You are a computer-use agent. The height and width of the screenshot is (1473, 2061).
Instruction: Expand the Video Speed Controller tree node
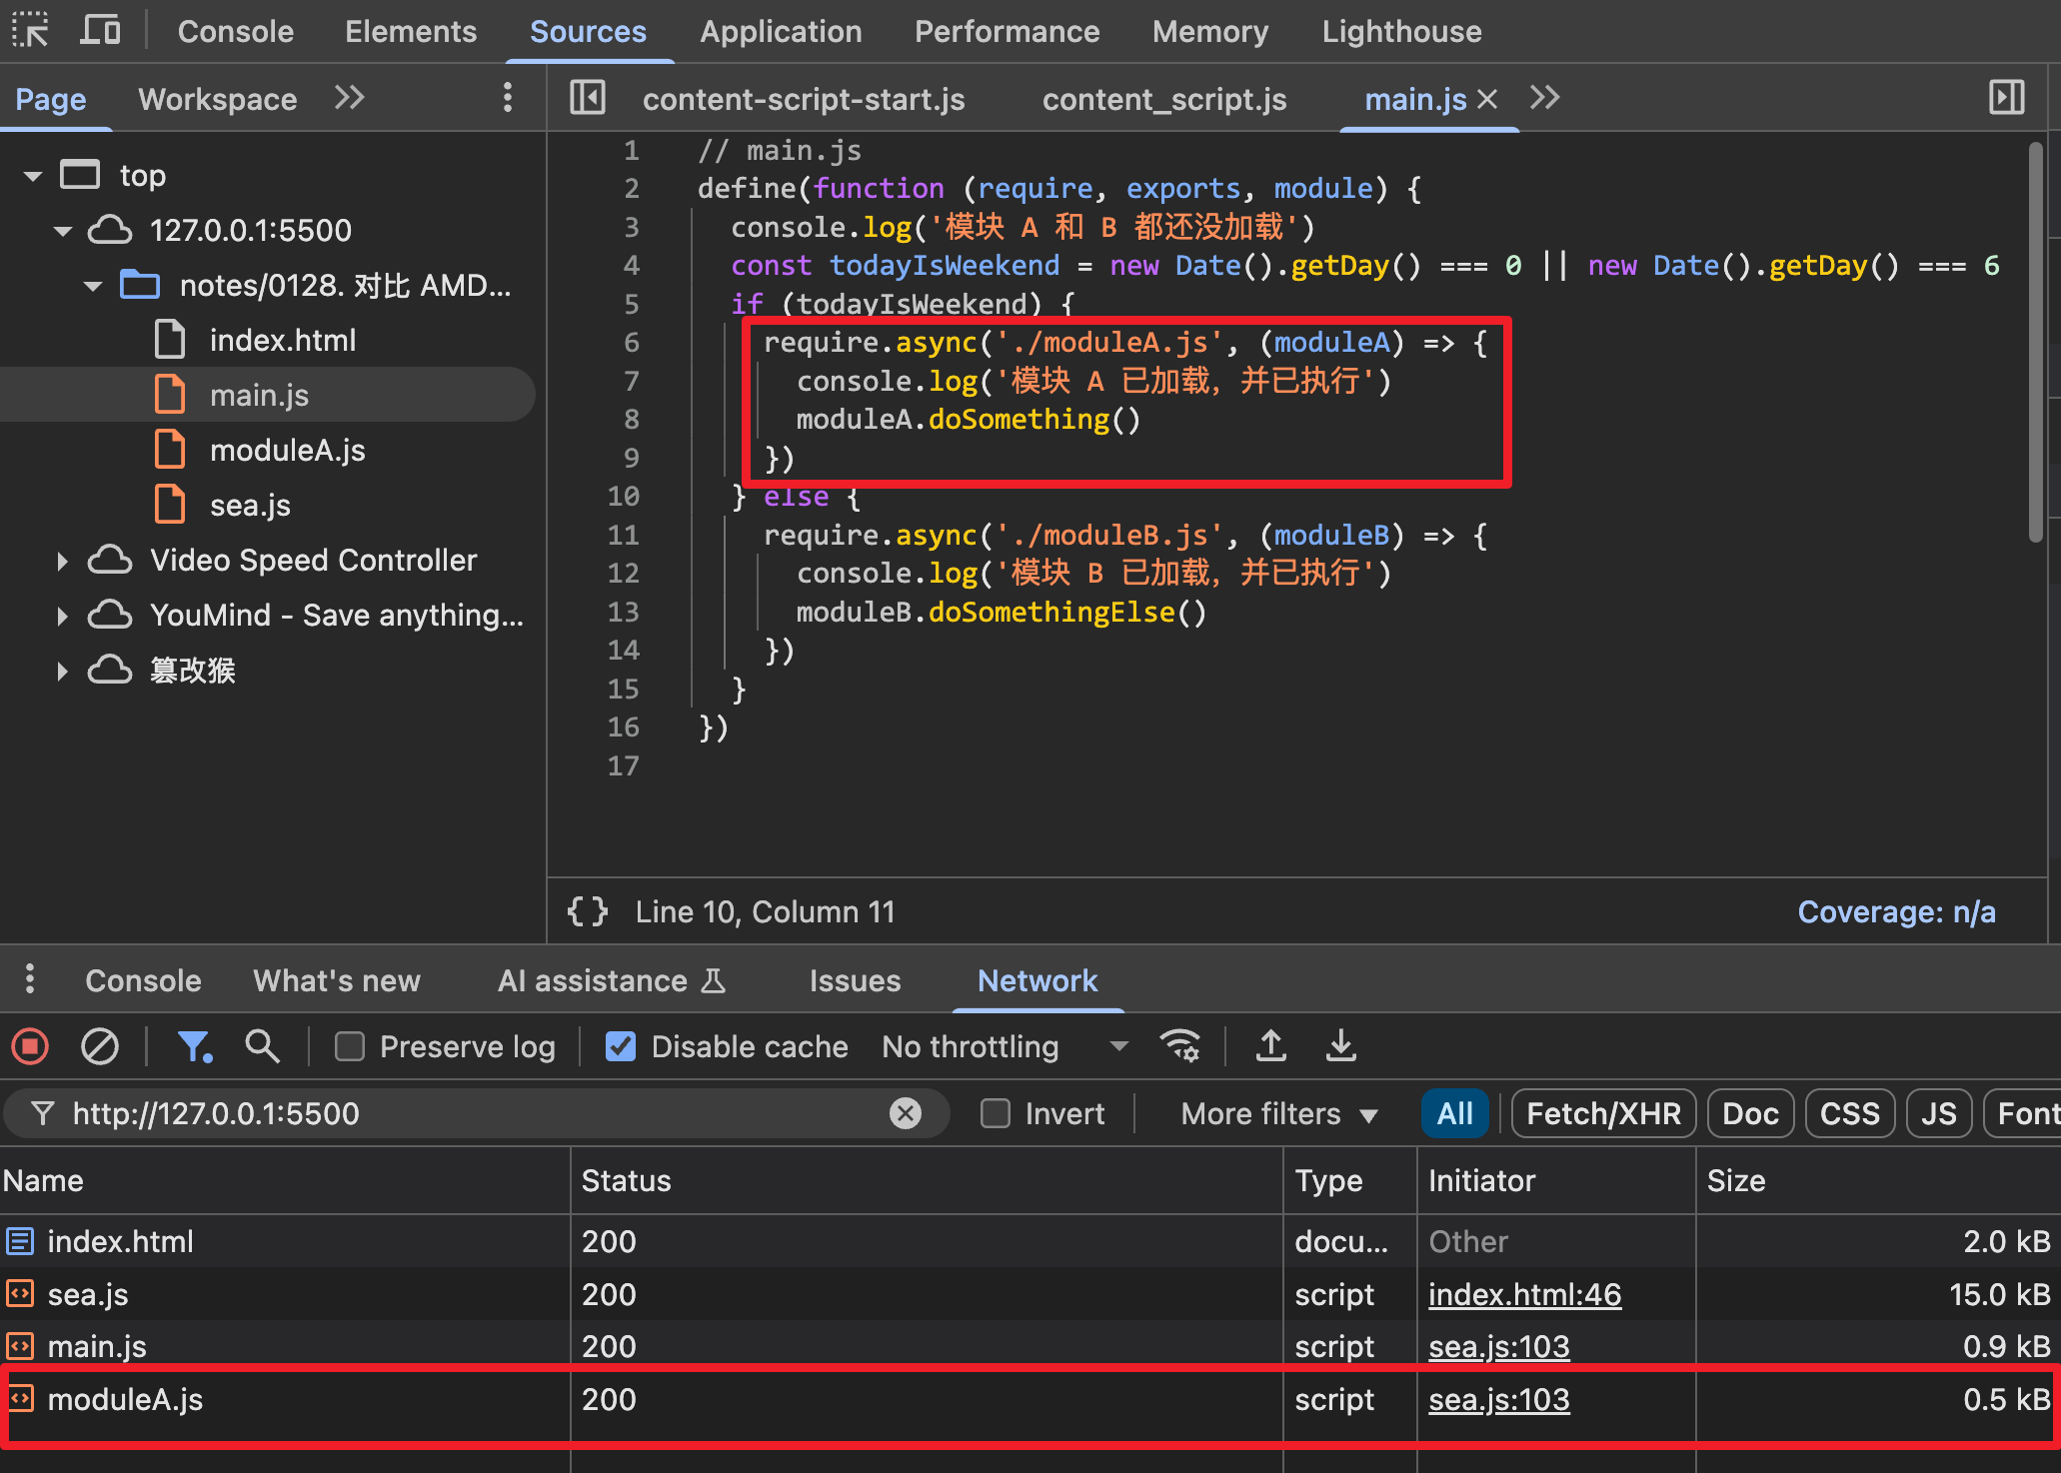click(x=63, y=561)
